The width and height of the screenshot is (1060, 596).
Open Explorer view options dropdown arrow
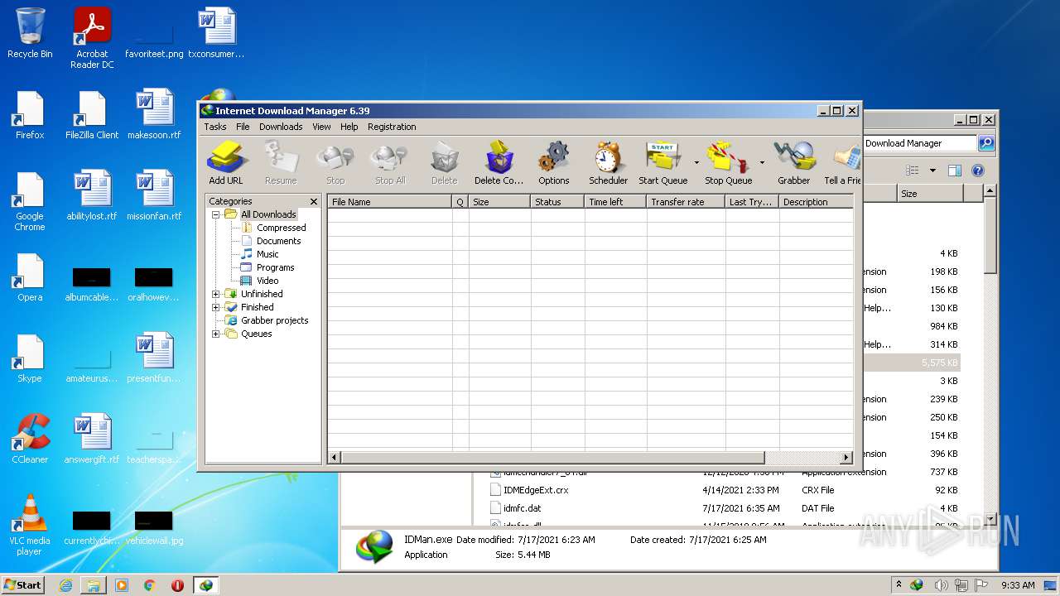[932, 171]
